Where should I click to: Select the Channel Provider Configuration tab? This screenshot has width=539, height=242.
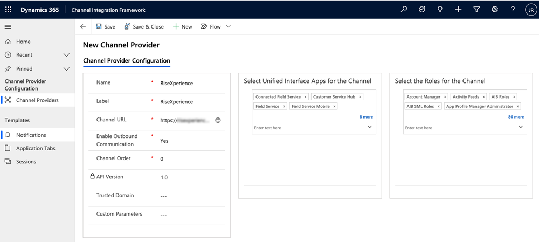[x=127, y=61]
